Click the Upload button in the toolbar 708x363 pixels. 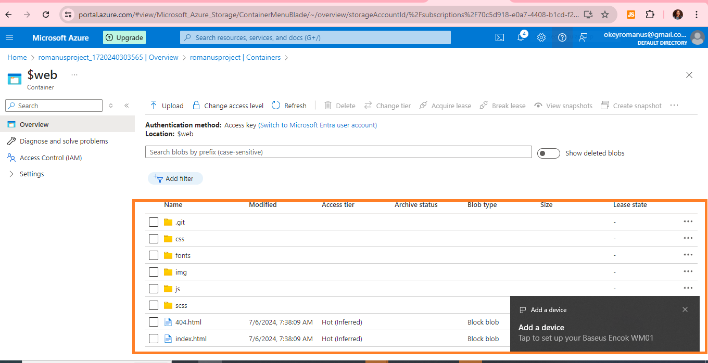click(x=167, y=106)
